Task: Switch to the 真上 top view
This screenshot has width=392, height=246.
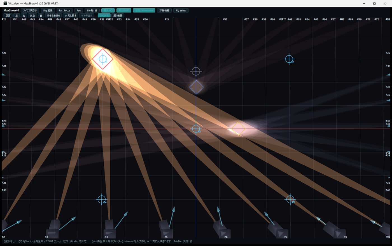Action: point(32,15)
